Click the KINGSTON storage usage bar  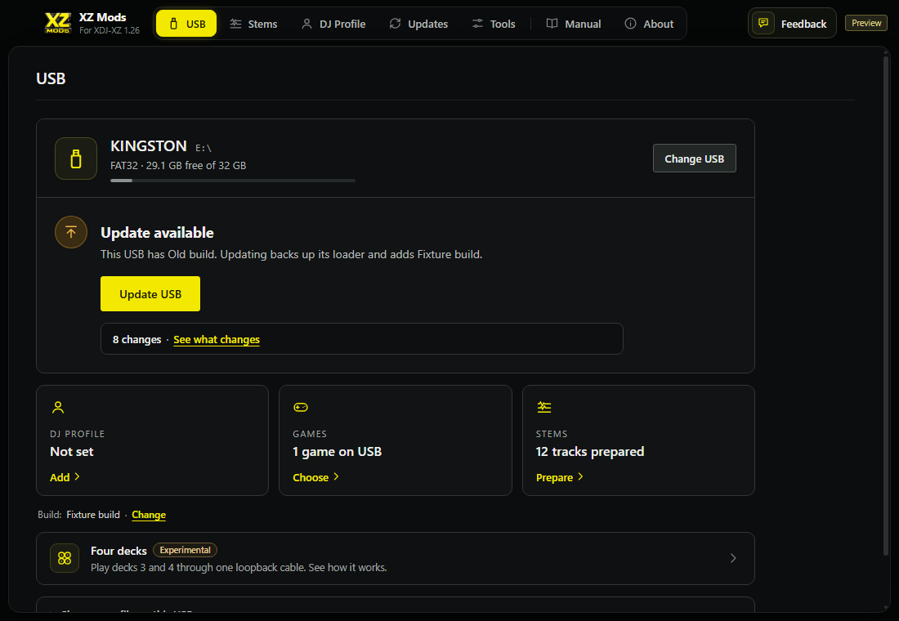click(233, 181)
